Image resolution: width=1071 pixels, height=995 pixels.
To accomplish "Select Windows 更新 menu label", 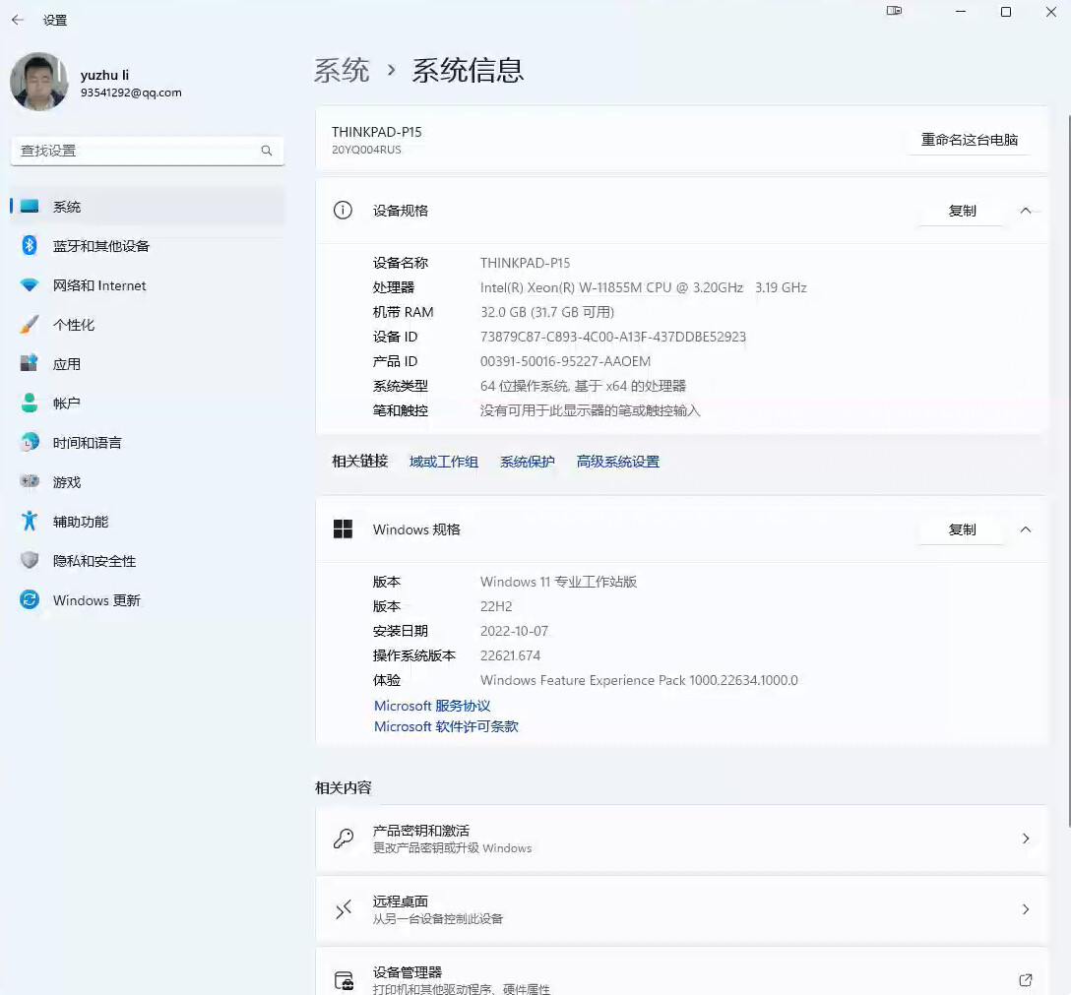I will 97,600.
